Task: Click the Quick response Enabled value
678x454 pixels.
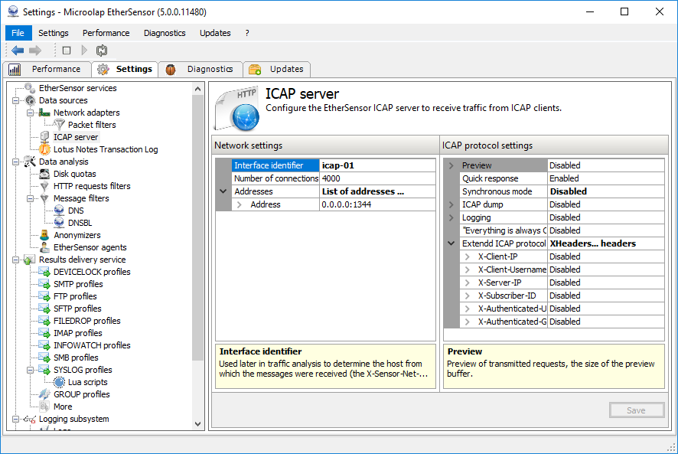Action: (606, 178)
